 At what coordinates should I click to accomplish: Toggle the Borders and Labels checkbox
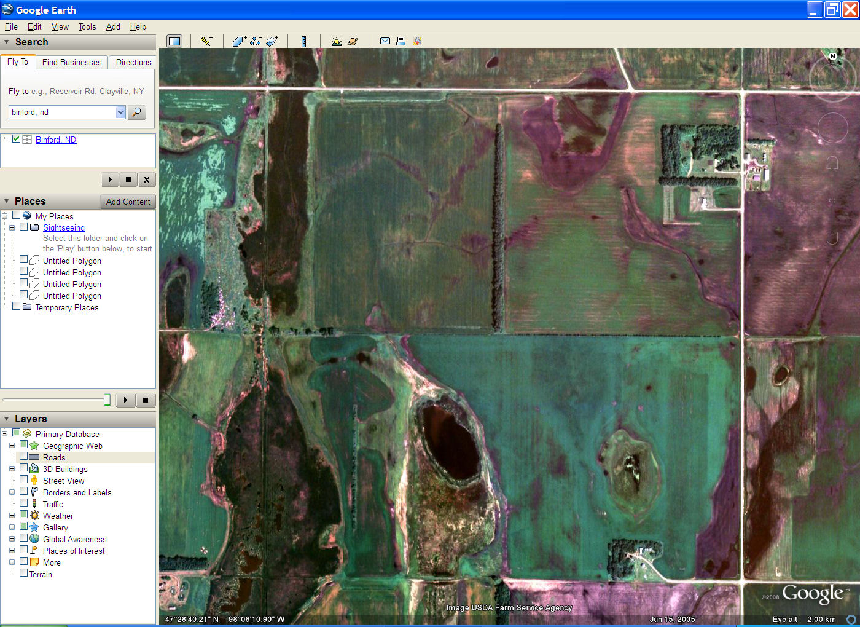(x=24, y=491)
